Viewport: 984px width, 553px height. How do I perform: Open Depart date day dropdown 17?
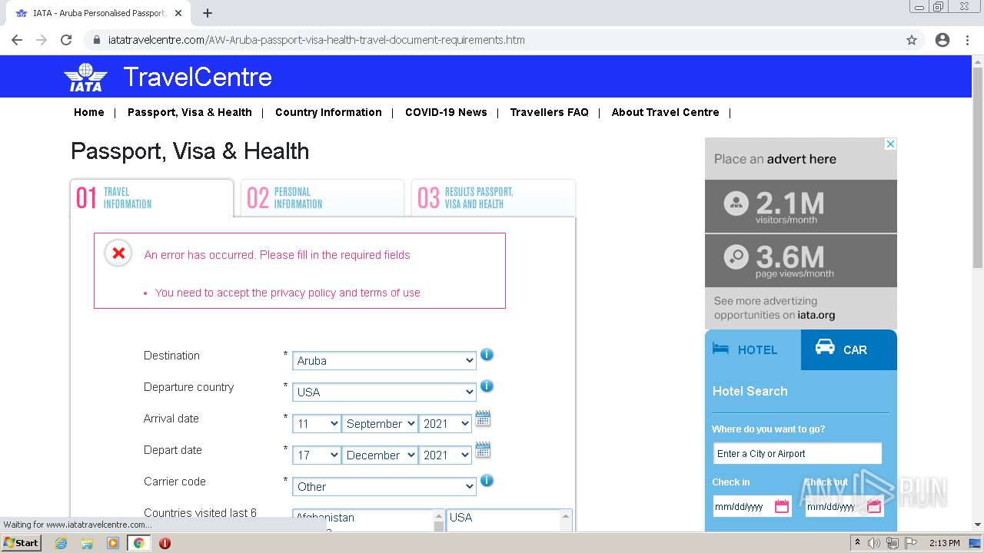pos(317,455)
